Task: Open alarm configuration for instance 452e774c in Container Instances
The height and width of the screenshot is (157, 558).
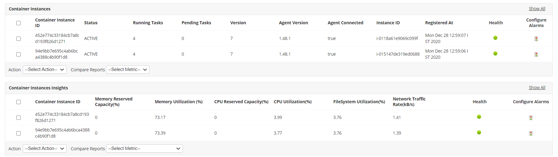Action: coord(536,39)
